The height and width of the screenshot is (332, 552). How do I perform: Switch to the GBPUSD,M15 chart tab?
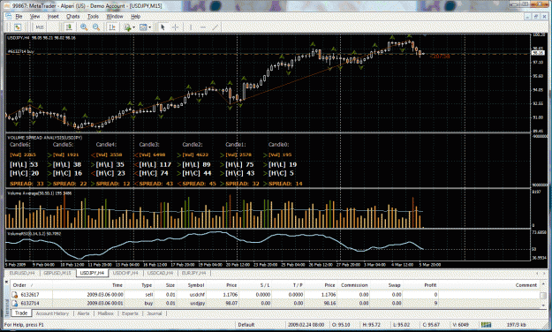[x=57, y=273]
